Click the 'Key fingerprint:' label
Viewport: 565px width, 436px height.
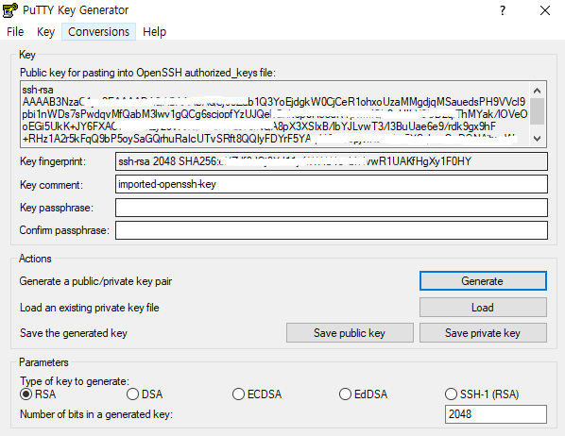coord(53,161)
